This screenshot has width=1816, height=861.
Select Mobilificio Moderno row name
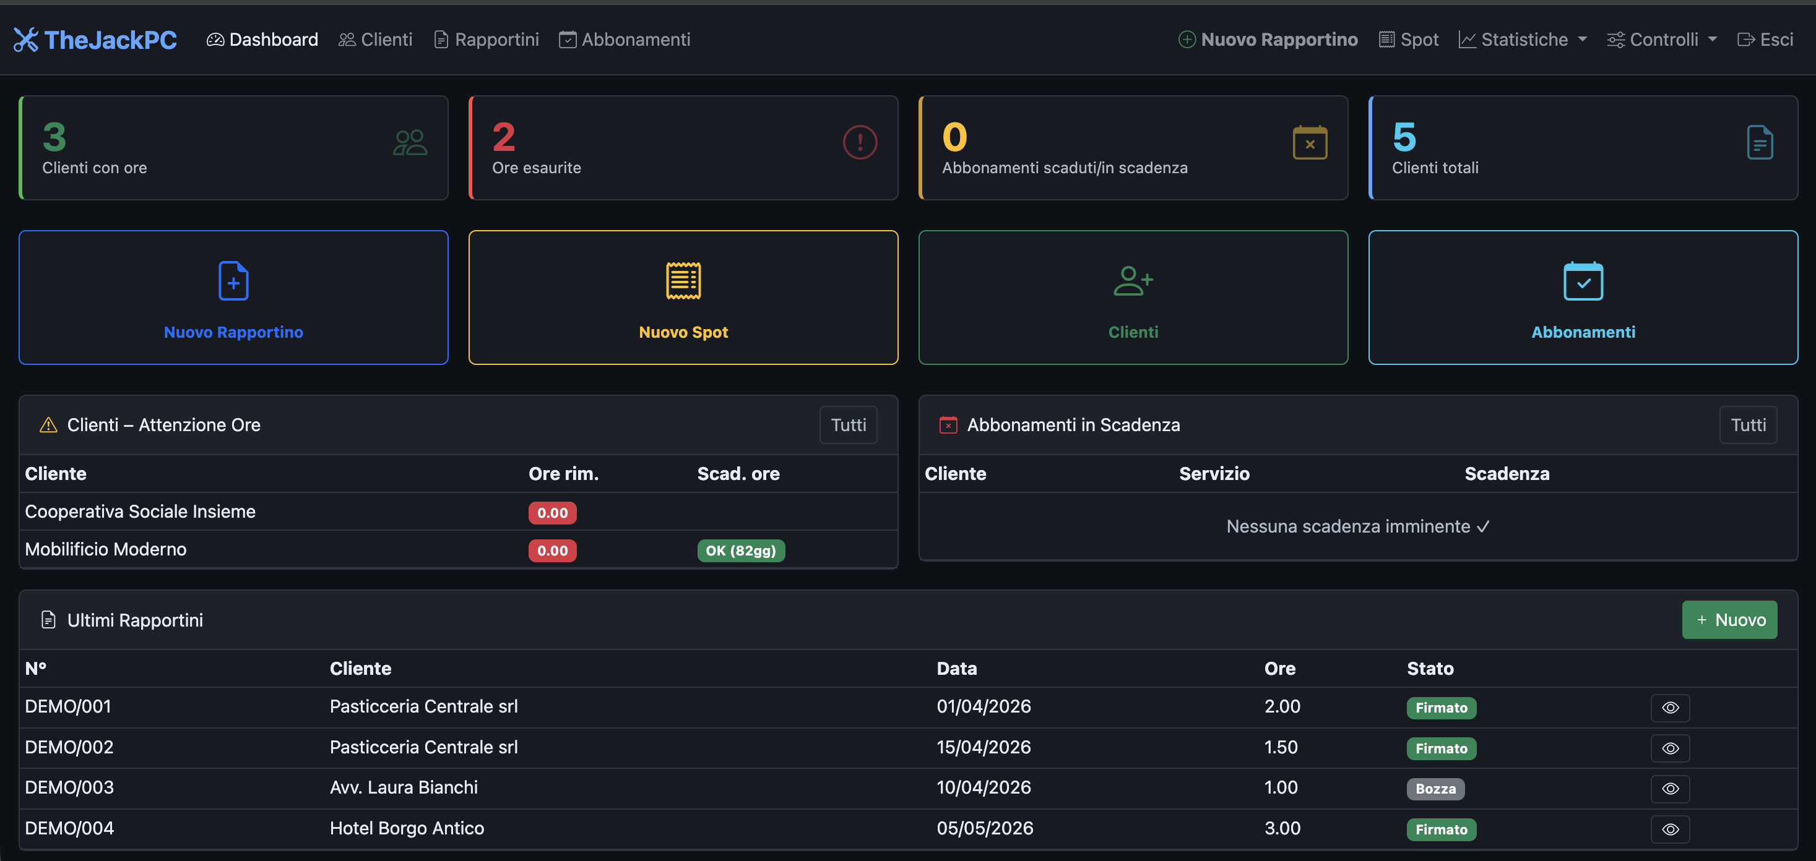pyautogui.click(x=106, y=549)
